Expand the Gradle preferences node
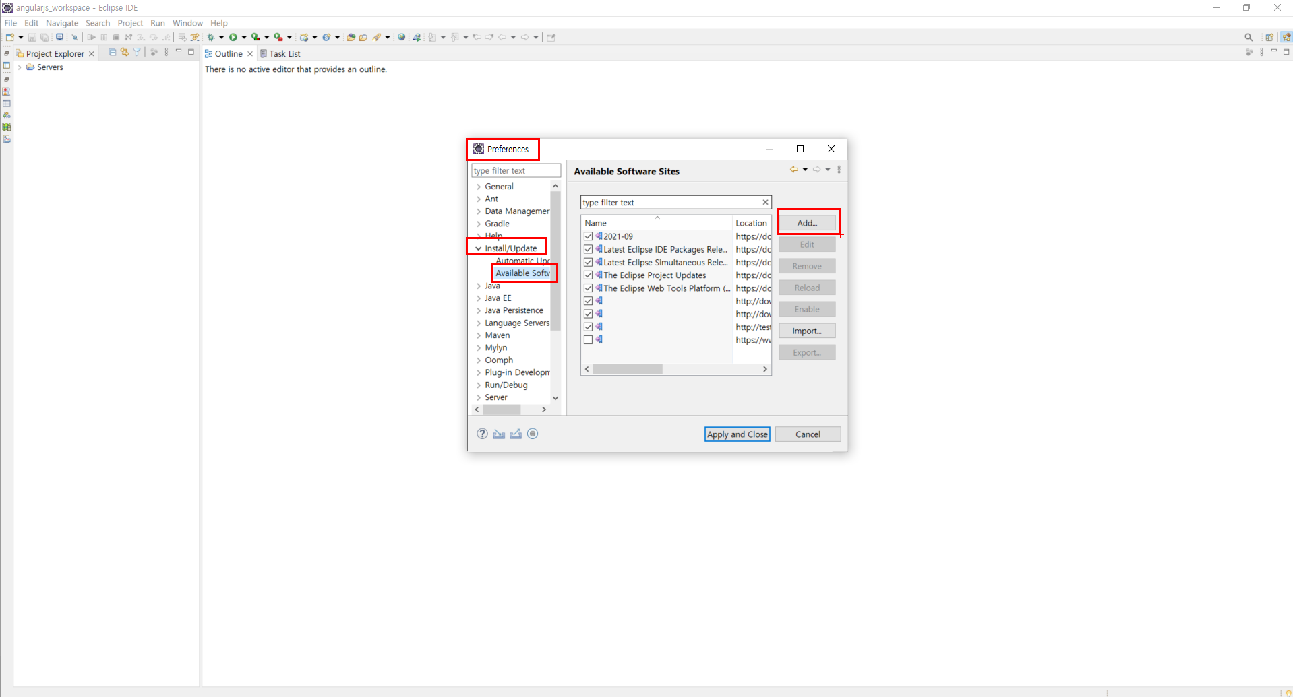The width and height of the screenshot is (1293, 697). tap(479, 224)
